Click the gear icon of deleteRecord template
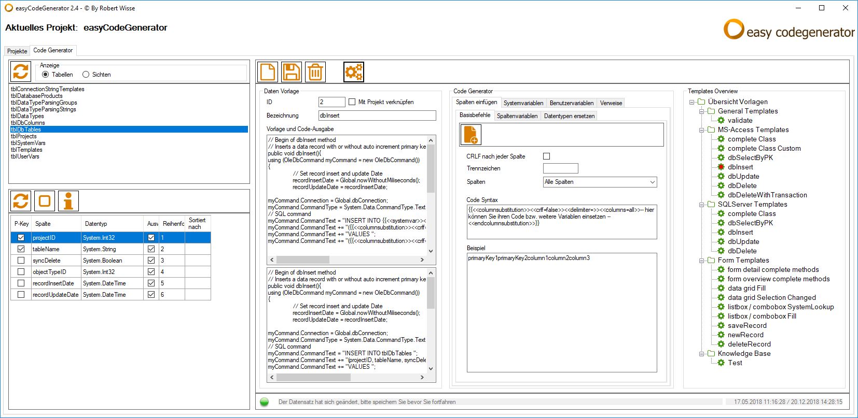The image size is (858, 418). [x=721, y=344]
